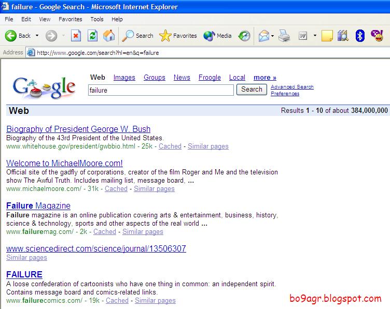Open Similar pages under sciencedirect result
This screenshot has width=390, height=309.
pos(26,257)
